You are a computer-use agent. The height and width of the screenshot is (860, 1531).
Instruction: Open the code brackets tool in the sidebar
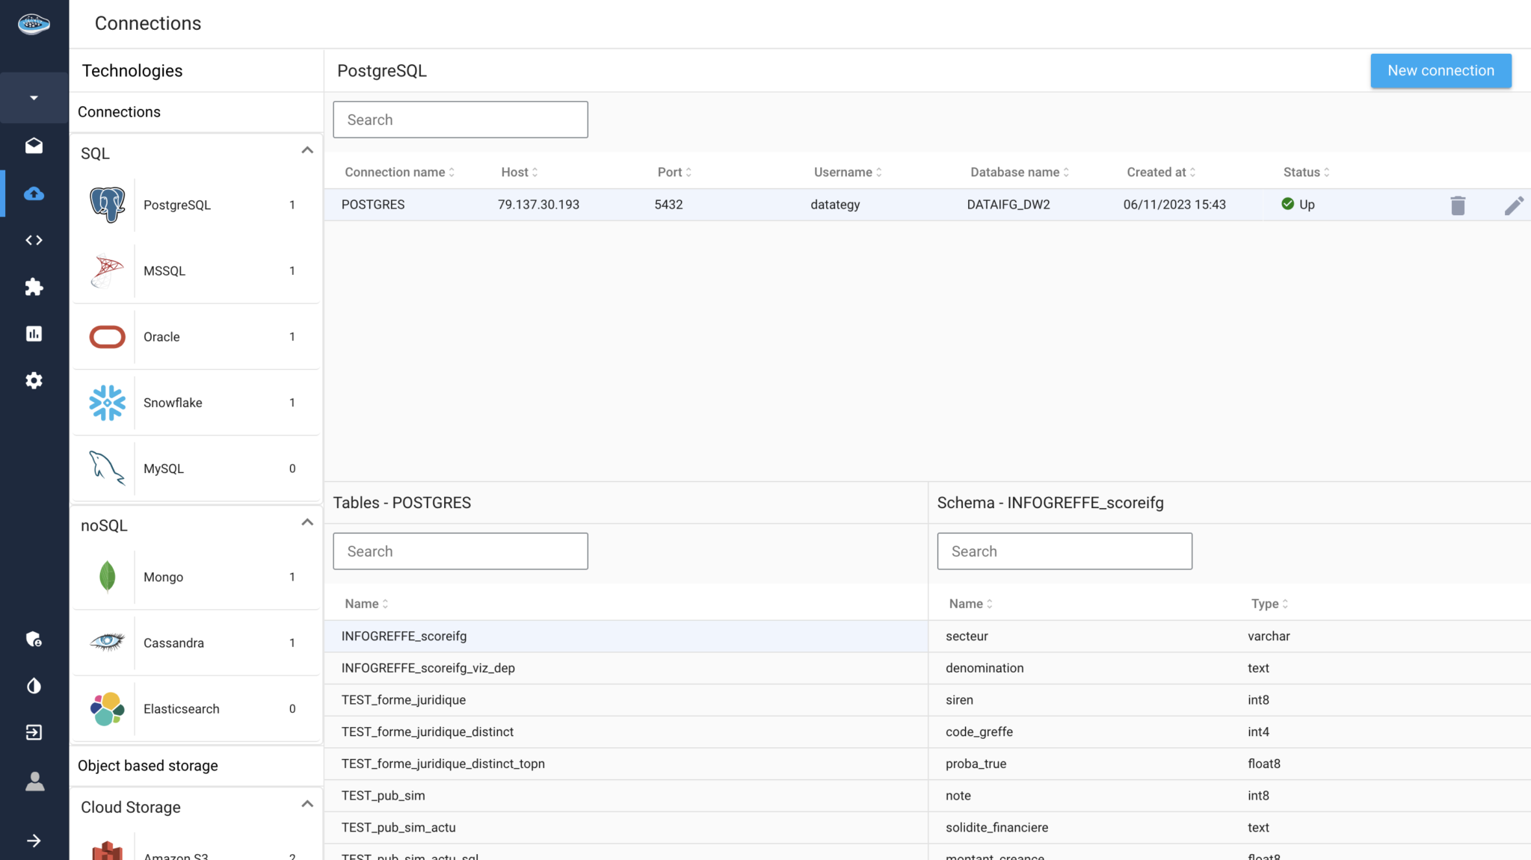tap(34, 240)
